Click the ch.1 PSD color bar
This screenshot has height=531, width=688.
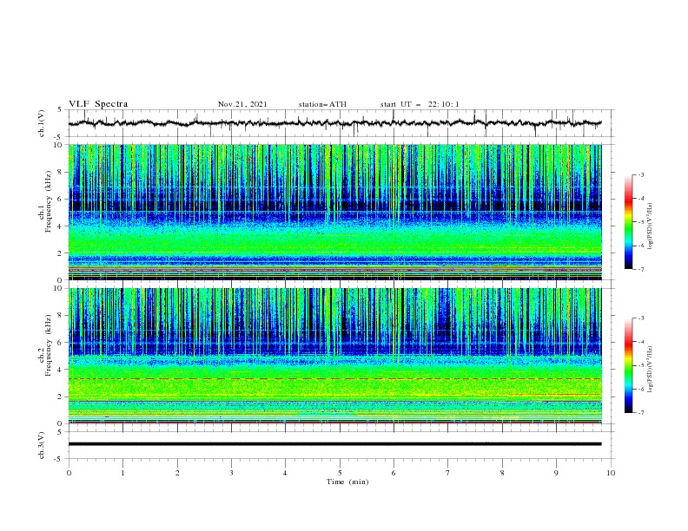[628, 222]
